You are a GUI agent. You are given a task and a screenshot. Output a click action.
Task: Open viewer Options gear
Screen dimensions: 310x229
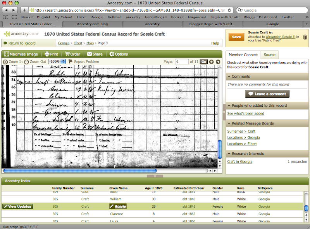pyautogui.click(x=119, y=54)
